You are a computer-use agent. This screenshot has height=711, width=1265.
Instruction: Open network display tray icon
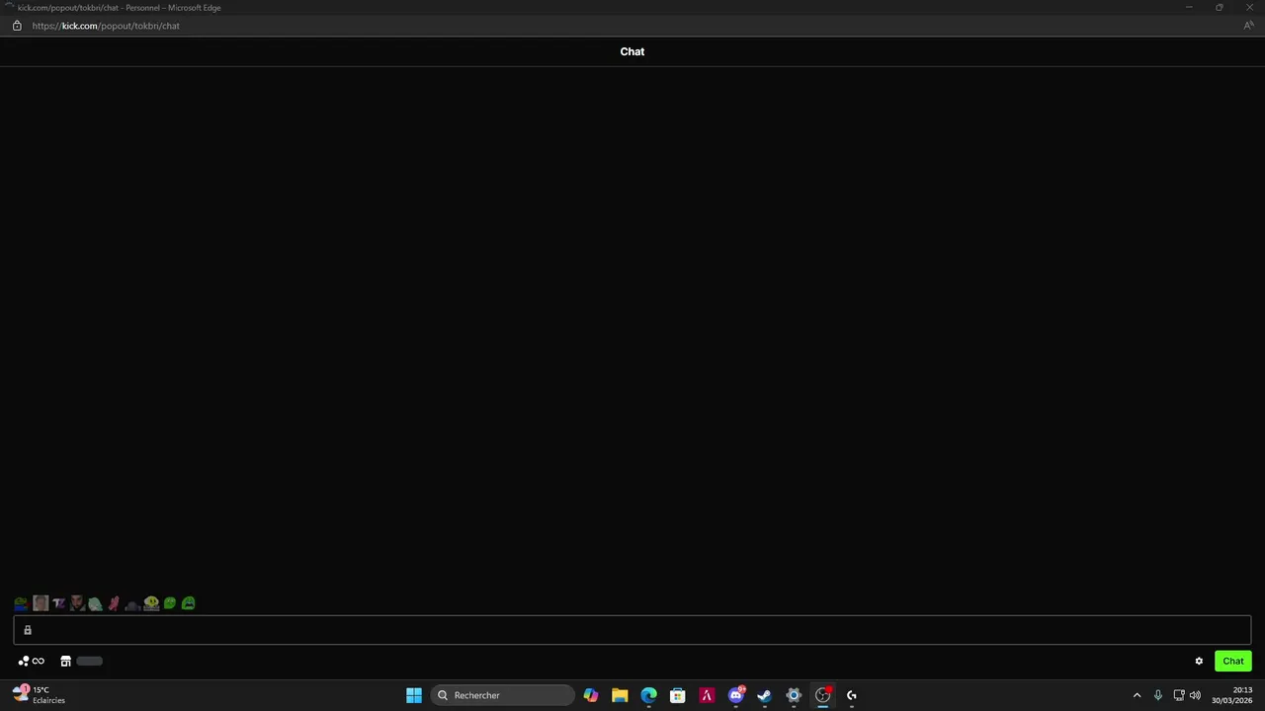(x=1178, y=695)
